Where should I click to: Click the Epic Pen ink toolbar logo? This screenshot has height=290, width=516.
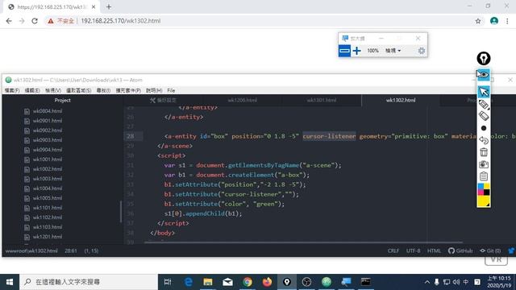[484, 59]
